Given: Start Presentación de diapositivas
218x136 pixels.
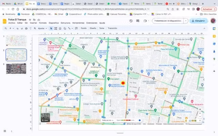Looking at the screenshot, I should tap(168, 21).
